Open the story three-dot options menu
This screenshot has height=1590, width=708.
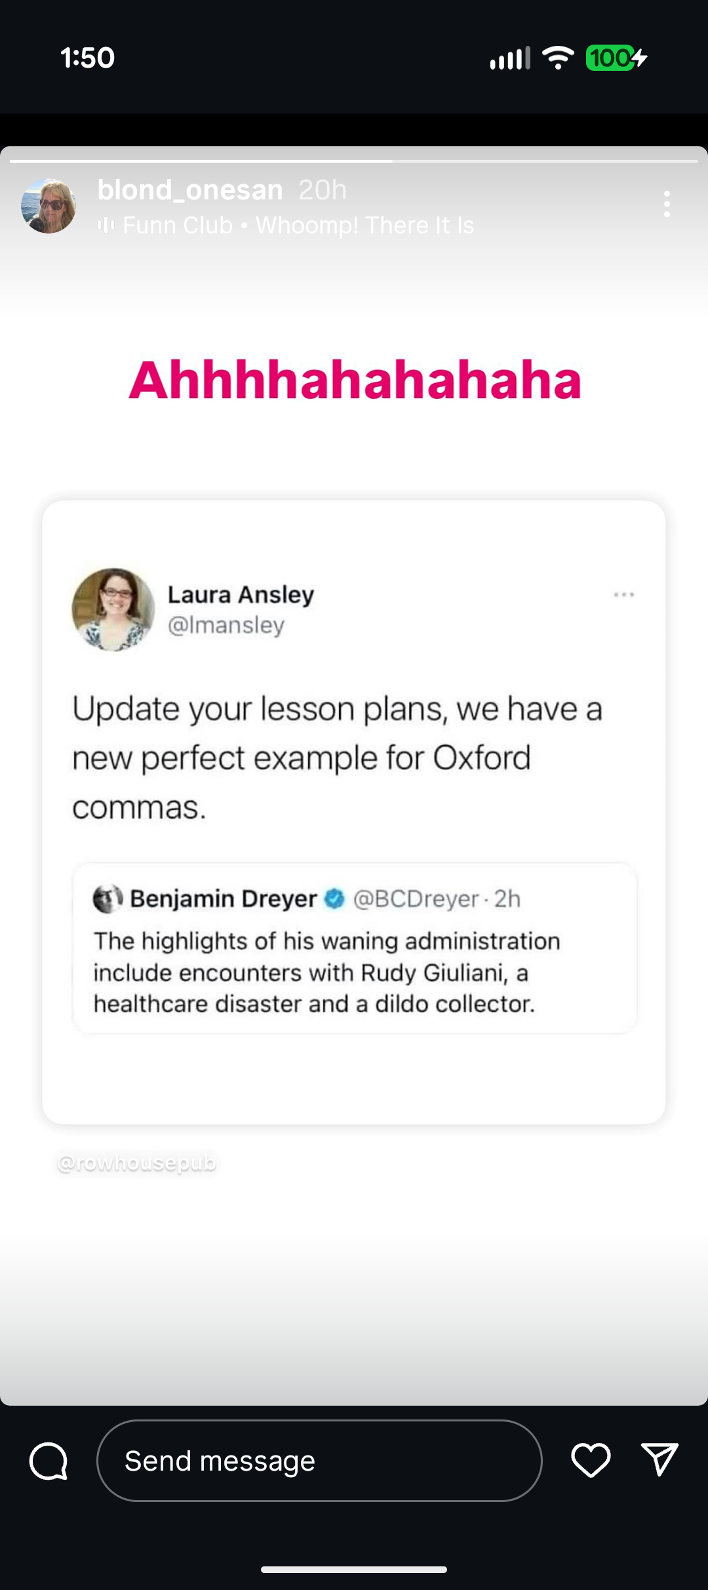667,205
